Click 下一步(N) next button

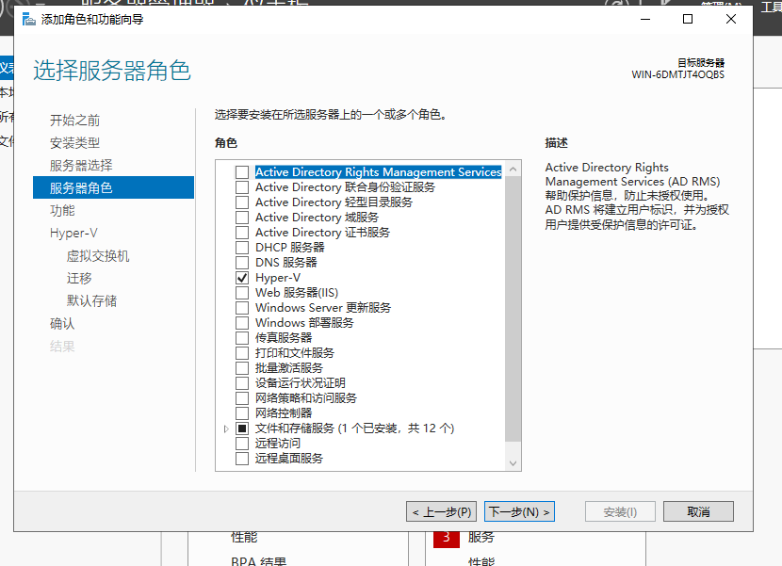pos(519,511)
